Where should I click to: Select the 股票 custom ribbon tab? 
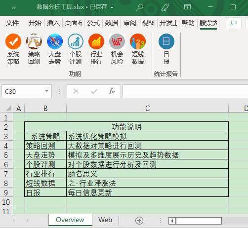click(x=208, y=23)
